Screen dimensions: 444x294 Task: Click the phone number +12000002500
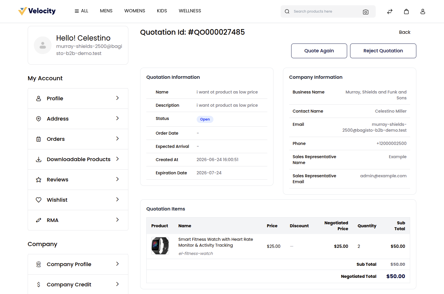pyautogui.click(x=391, y=143)
